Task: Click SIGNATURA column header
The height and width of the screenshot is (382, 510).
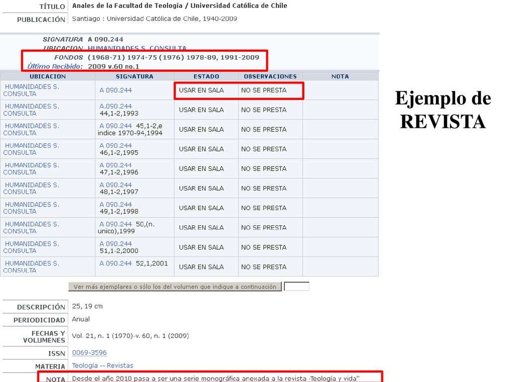Action: [x=134, y=76]
